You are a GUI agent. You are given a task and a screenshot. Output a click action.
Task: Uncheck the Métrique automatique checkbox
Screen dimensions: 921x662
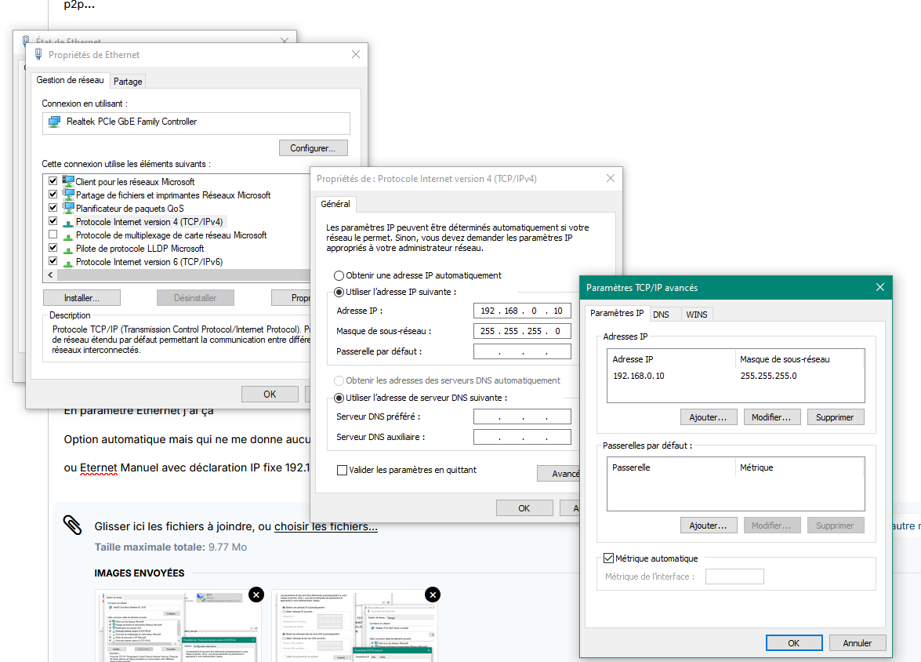[608, 558]
